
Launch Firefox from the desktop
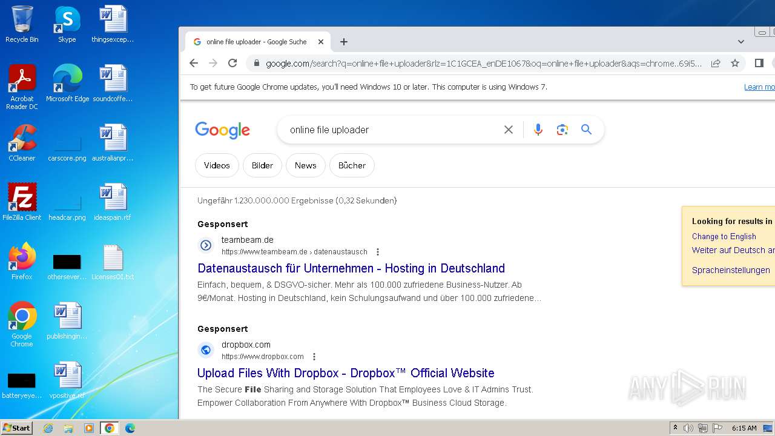(x=22, y=262)
